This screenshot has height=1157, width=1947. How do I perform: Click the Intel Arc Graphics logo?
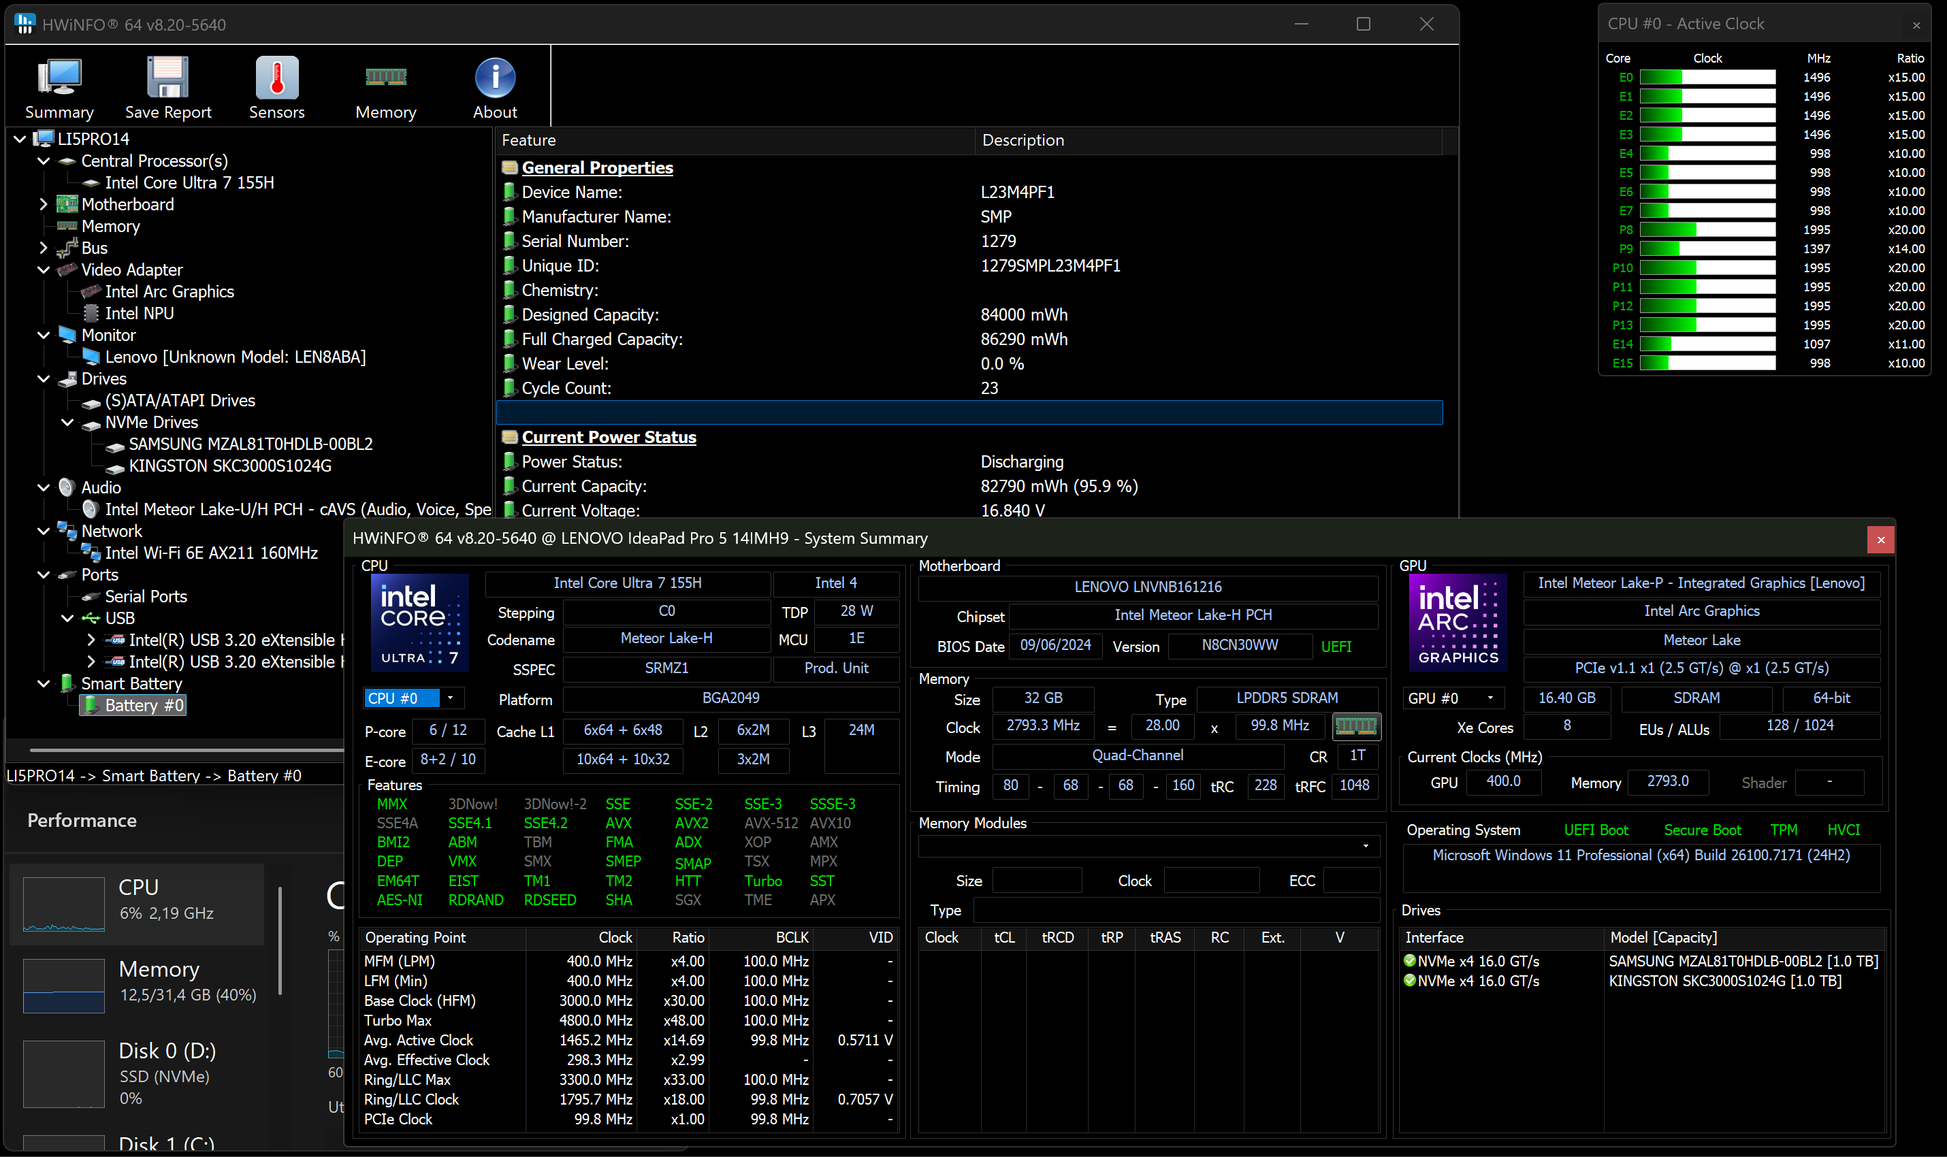pos(1458,621)
